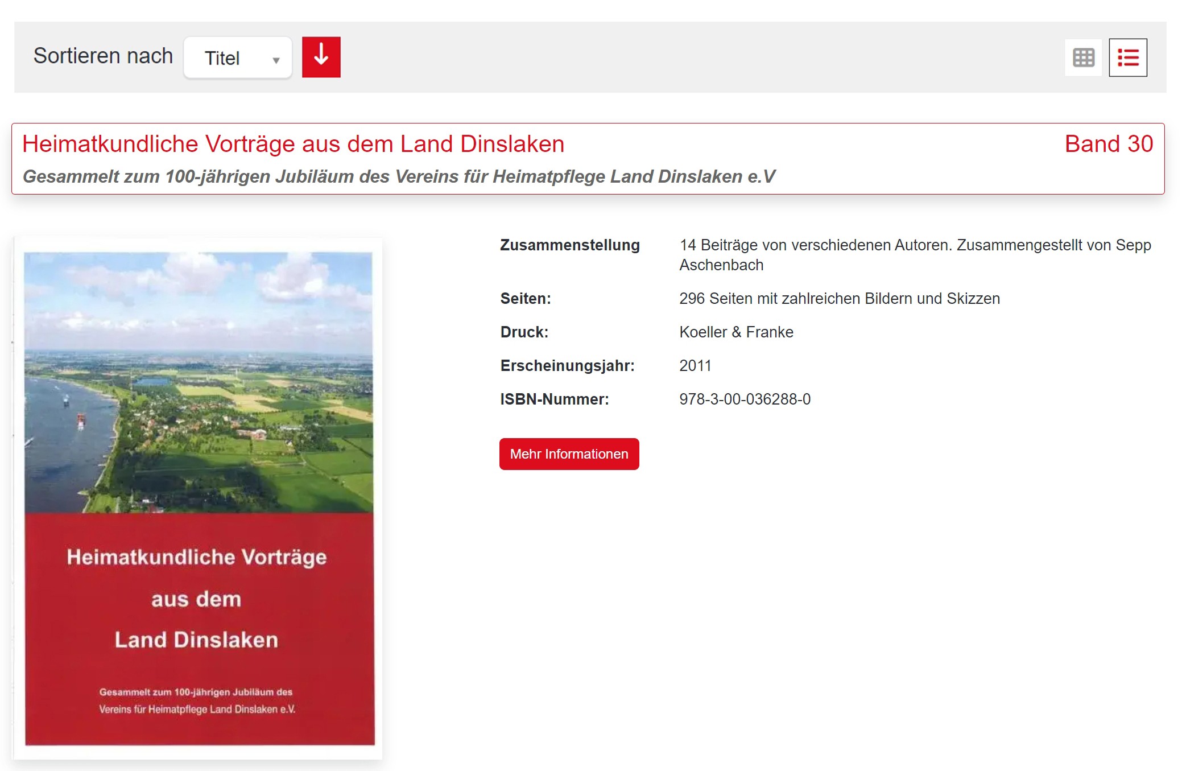Open the Titel sort dropdown
This screenshot has height=771, width=1182.
coord(237,57)
